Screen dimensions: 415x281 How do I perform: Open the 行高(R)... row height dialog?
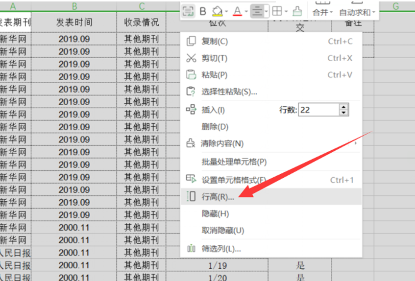click(x=271, y=196)
